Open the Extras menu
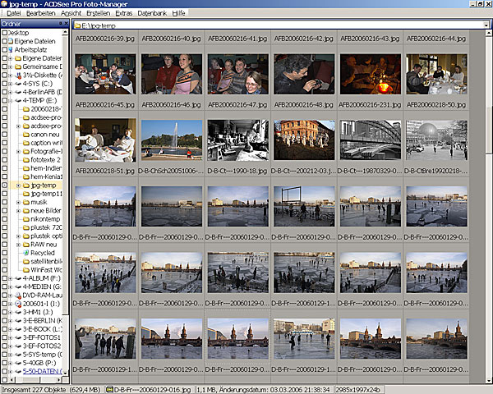This screenshot has width=493, height=394. [x=123, y=14]
